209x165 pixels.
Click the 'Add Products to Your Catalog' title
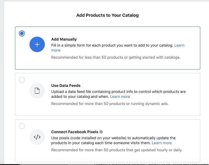coord(107,15)
